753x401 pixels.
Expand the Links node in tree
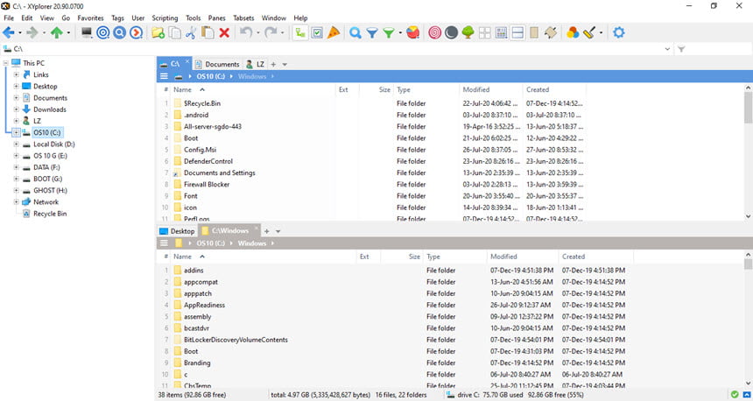tap(17, 74)
